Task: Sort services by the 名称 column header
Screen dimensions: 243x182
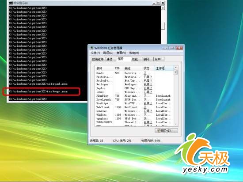Action: (x=105, y=68)
